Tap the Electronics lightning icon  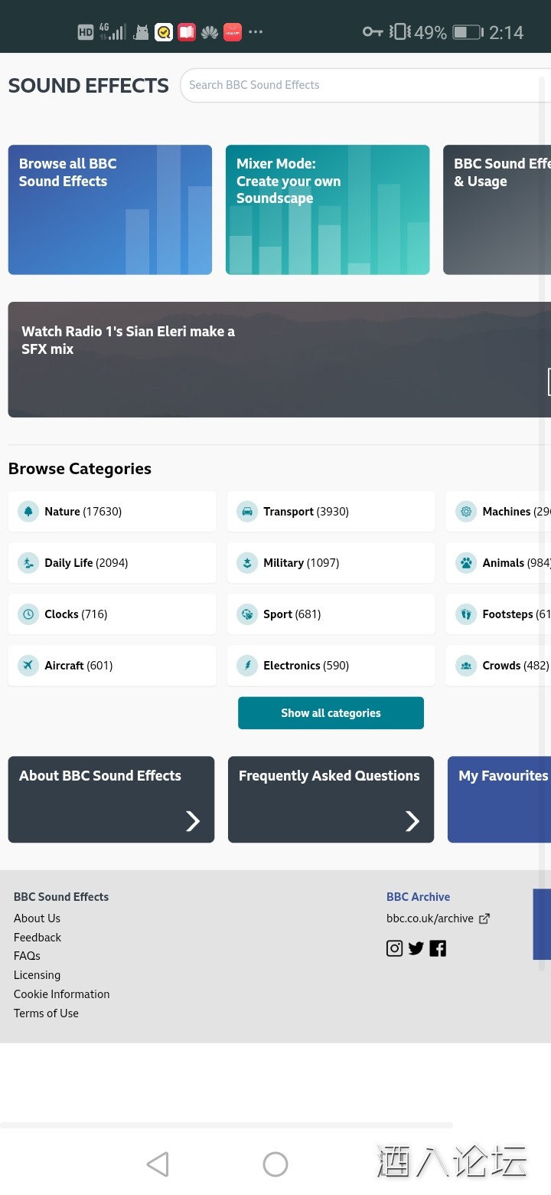tap(247, 666)
